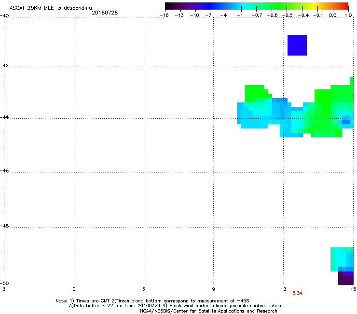Image resolution: width=357 pixels, height=314 pixels.
Task: Click the longitude label 0
Action: pyautogui.click(x=4, y=289)
